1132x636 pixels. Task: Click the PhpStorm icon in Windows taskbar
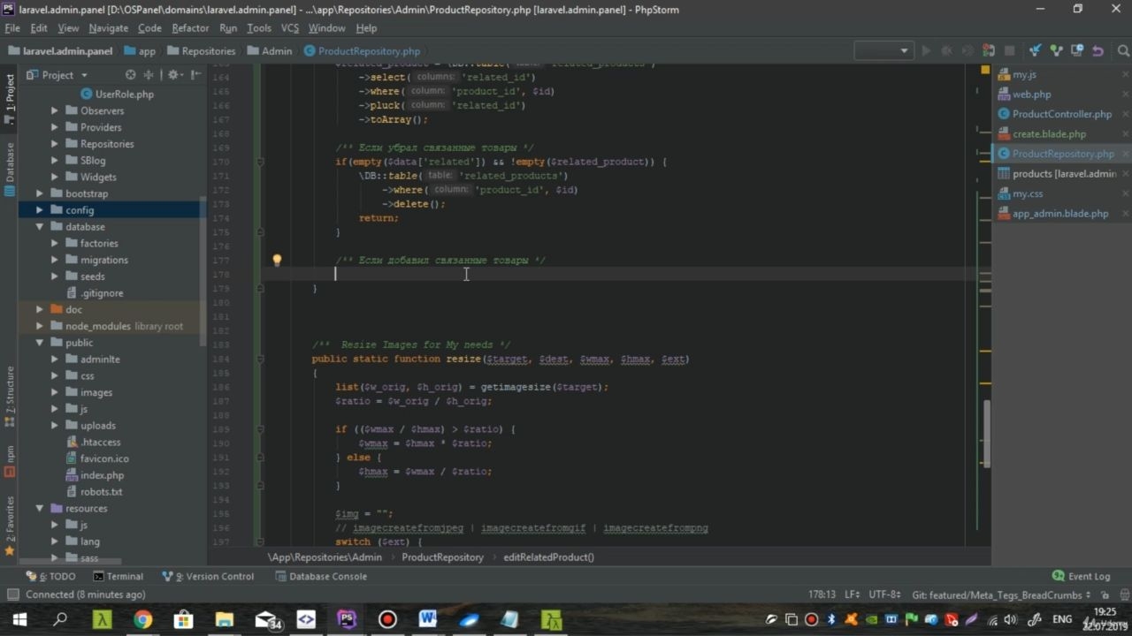point(347,619)
